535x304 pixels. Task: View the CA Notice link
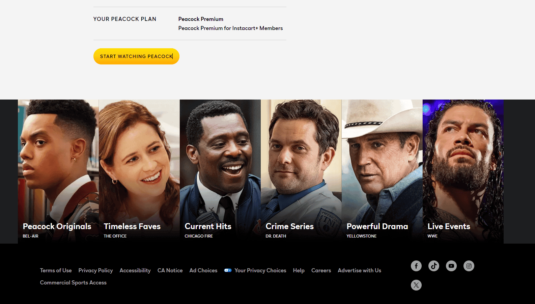click(x=170, y=270)
